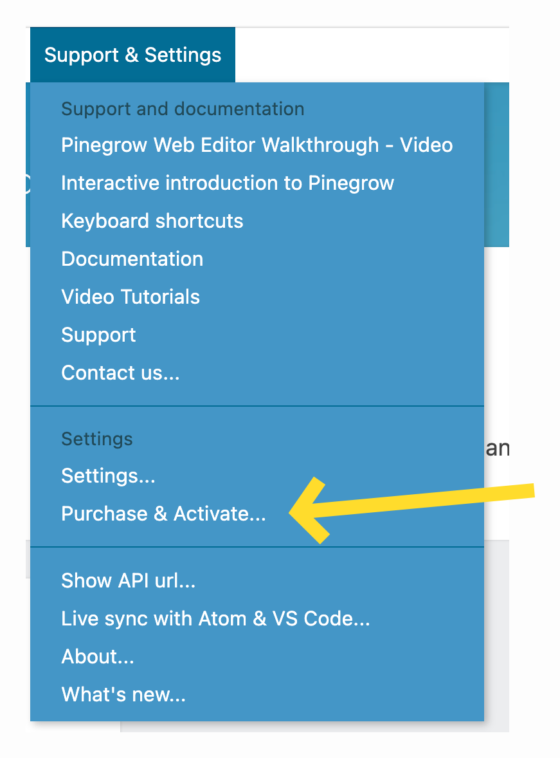Click the "Support and documentation" section heading
The image size is (560, 758).
[183, 109]
